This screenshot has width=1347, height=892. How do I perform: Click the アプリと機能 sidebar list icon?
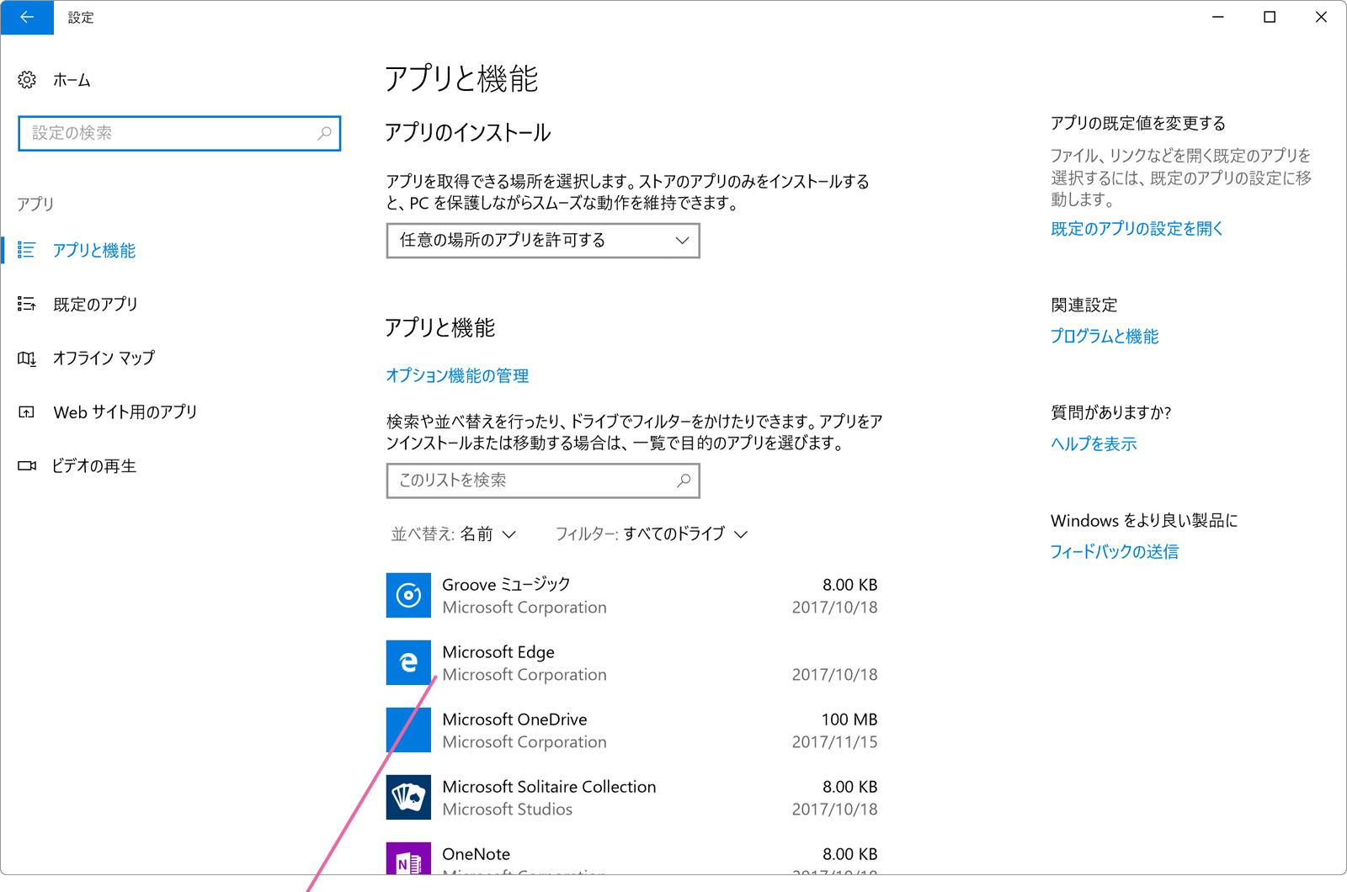27,250
